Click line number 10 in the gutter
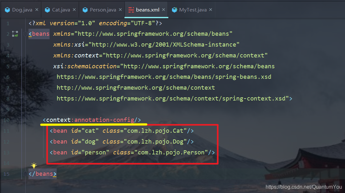 tap(6, 120)
